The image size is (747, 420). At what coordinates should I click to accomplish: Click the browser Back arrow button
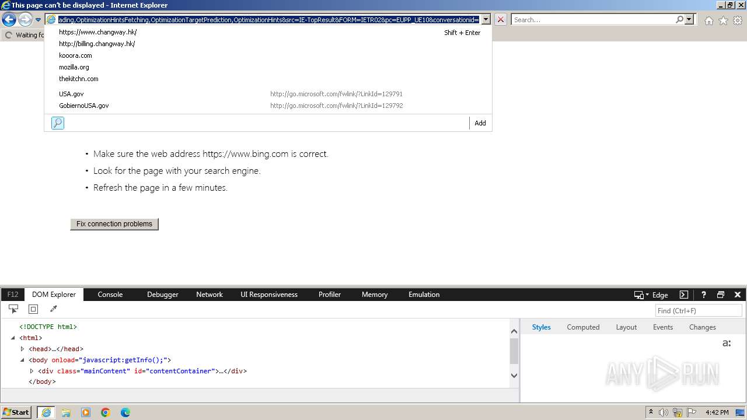[9, 20]
